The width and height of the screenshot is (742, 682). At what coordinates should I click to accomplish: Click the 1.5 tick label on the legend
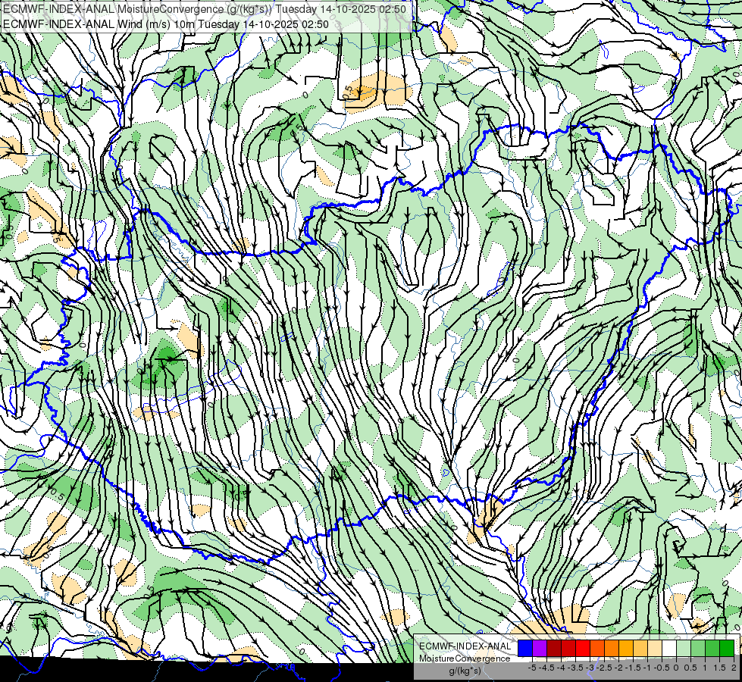click(719, 668)
